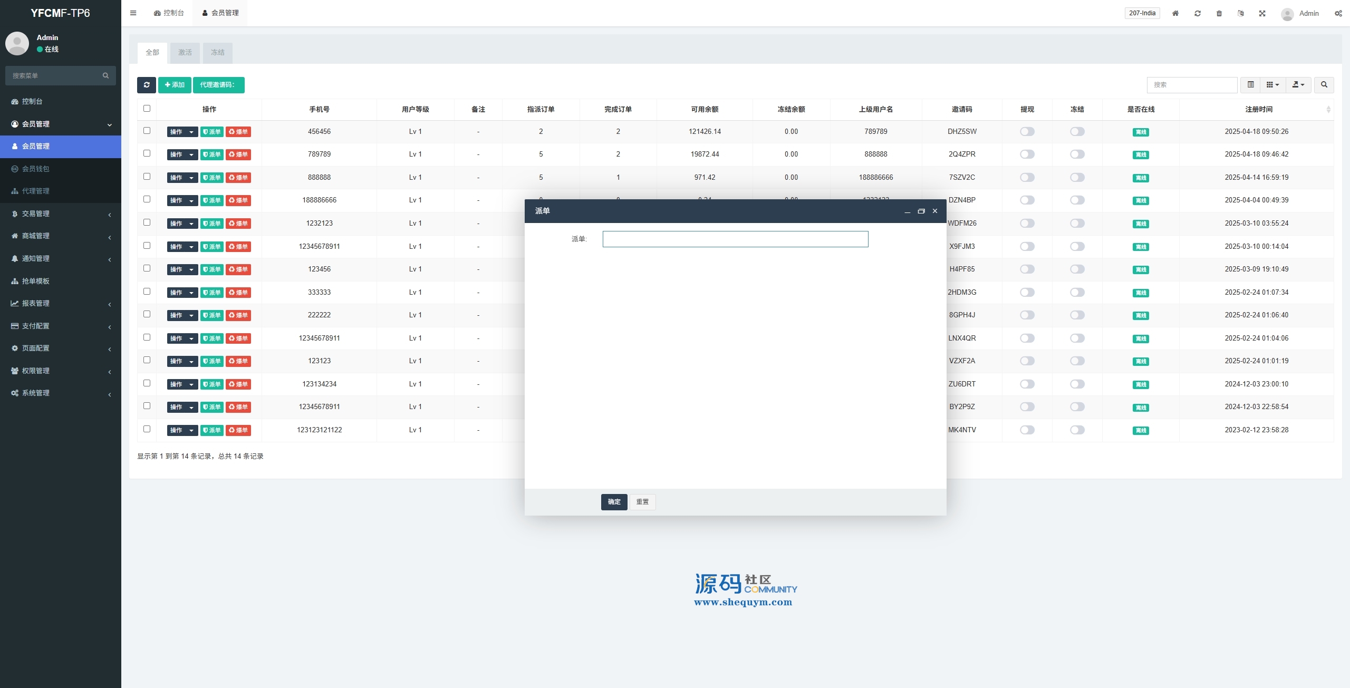
Task: Open the settings gears icon at top right
Action: click(1338, 13)
